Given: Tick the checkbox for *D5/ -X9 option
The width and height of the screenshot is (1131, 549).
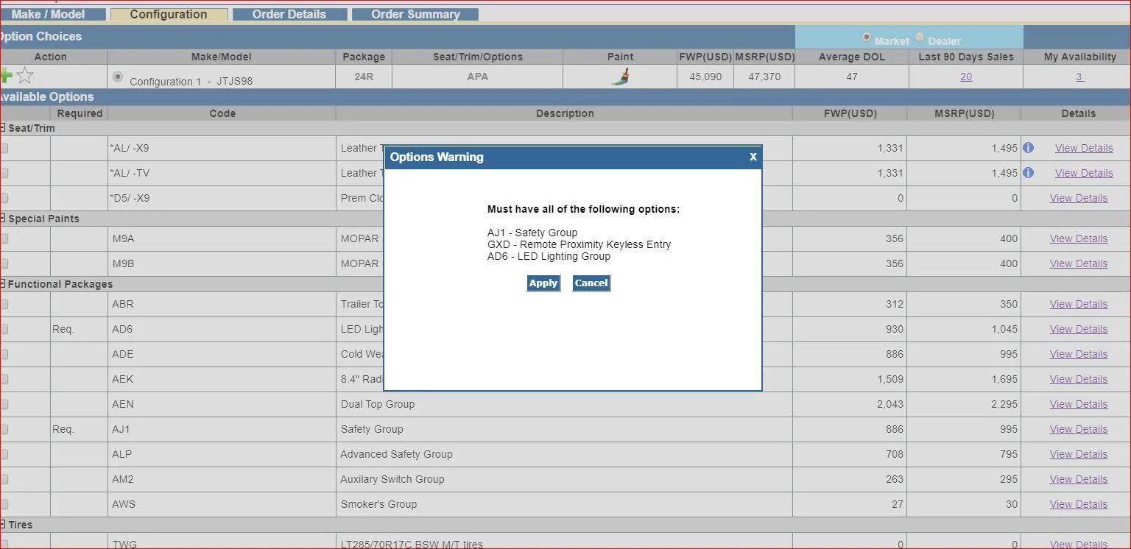Looking at the screenshot, I should click(4, 198).
